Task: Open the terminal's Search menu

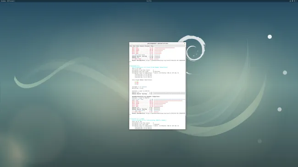Action: (x=142, y=46)
